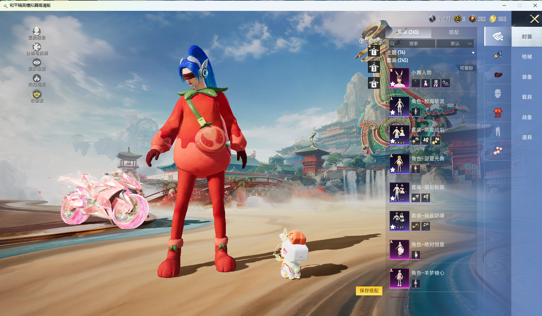Click the 快捷换装 help question mark
Screen dimensions: 542x316
point(362,41)
